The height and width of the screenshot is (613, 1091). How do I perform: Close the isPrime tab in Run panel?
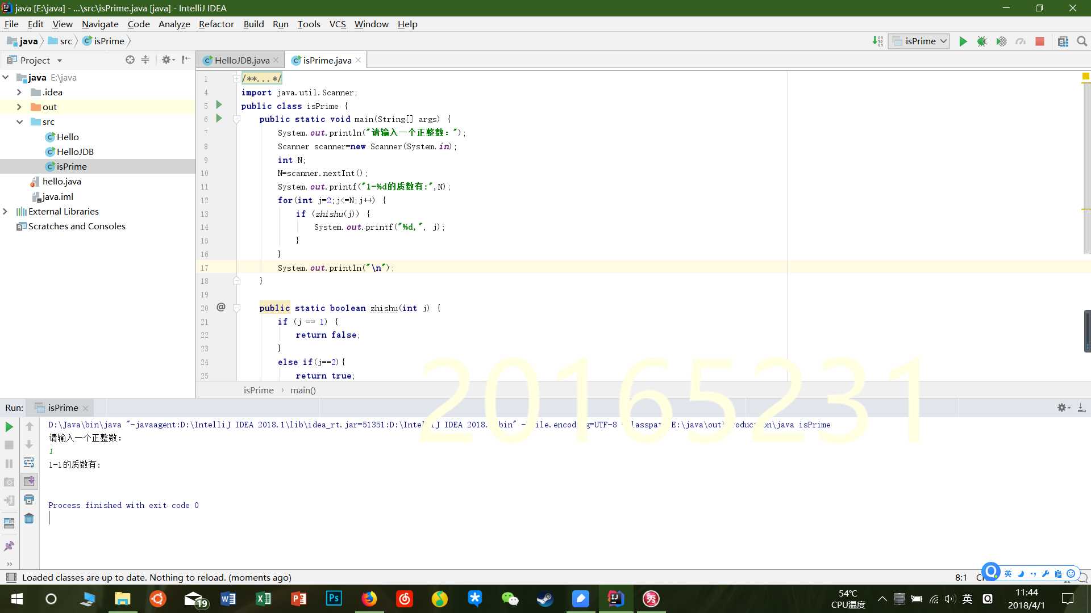85,408
